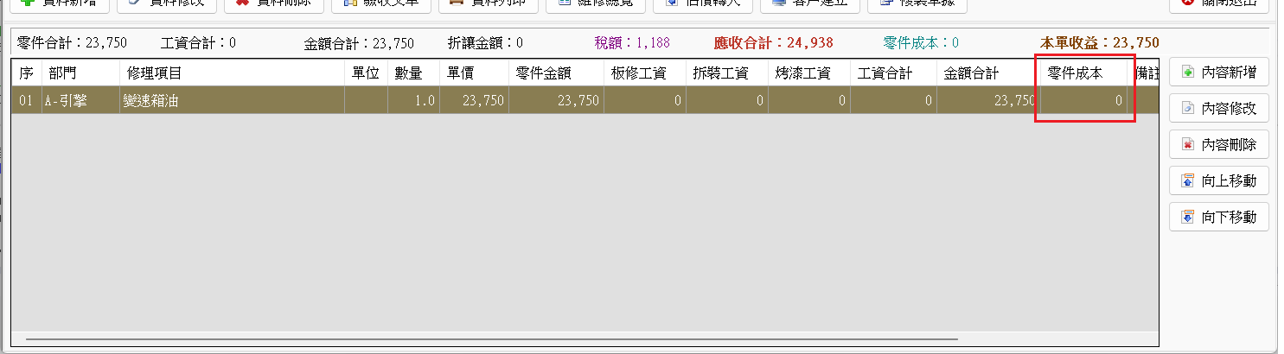Click the 零件成本 cell of row 01
Viewport: 1284px width, 354px height.
coord(1082,101)
